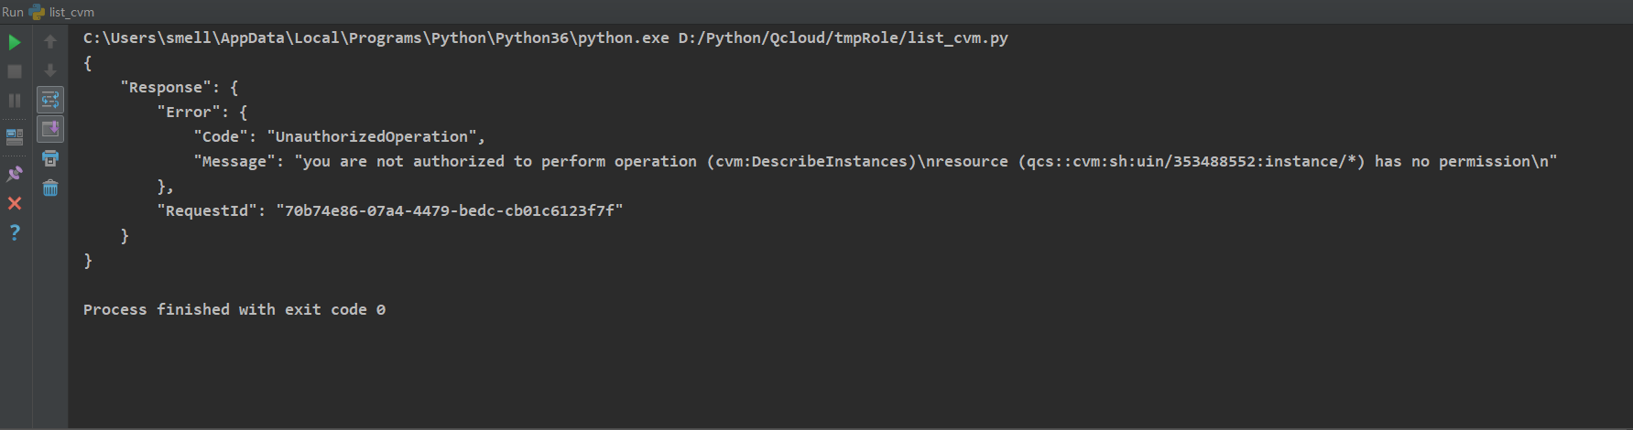The image size is (1633, 430).
Task: Open the Restore Layout icon
Action: [15, 137]
